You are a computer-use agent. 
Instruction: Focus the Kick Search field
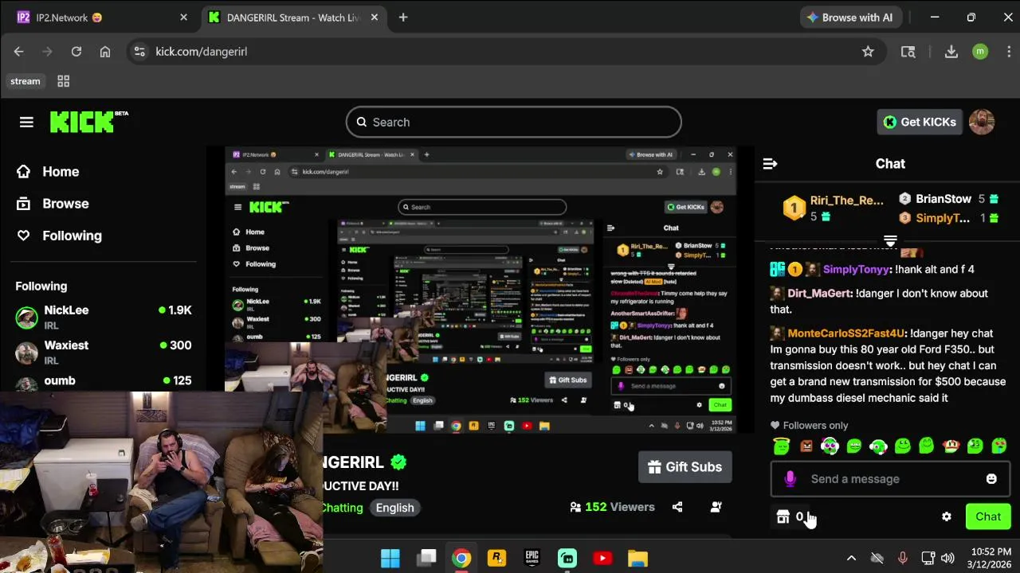pyautogui.click(x=513, y=122)
